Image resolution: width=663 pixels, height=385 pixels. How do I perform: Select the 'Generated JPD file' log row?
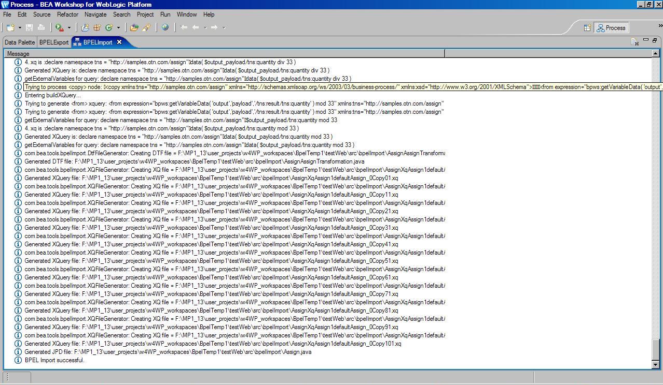[168, 352]
